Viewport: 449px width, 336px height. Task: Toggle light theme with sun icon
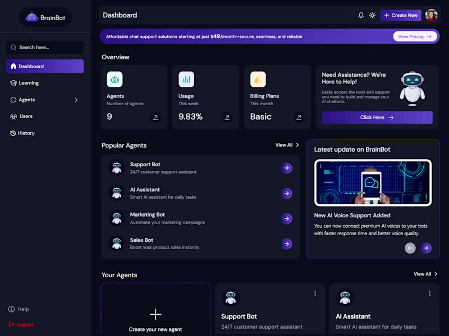pos(372,15)
